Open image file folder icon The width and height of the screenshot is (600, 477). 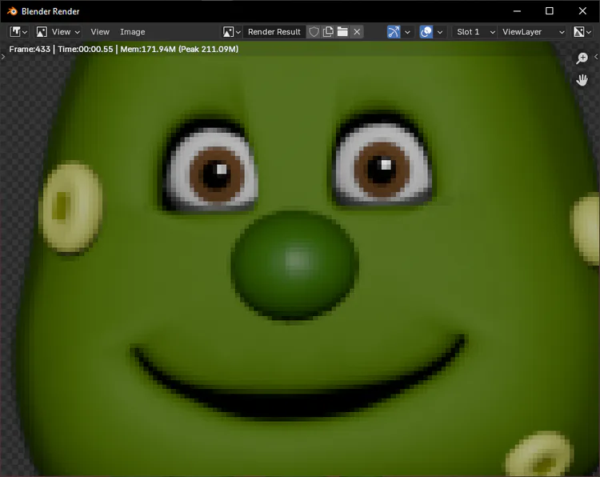[342, 32]
